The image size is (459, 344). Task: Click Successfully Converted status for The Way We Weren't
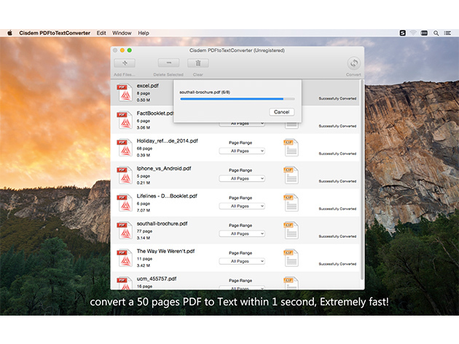337,264
